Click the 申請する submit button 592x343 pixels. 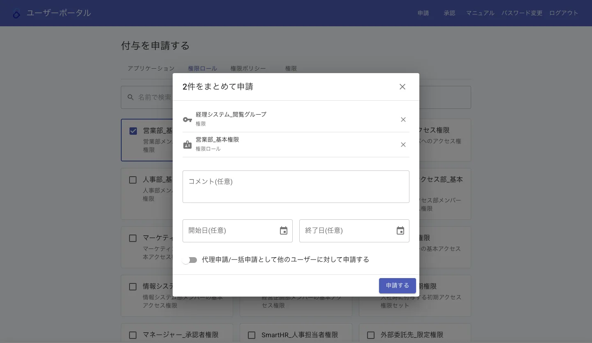tap(398, 286)
